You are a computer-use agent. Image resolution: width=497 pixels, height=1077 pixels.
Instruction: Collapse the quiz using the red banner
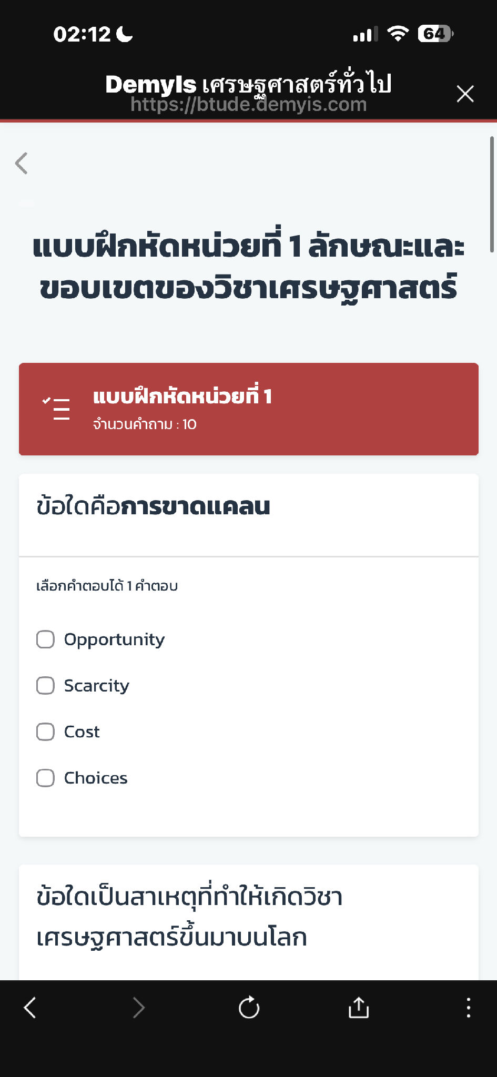coord(248,408)
